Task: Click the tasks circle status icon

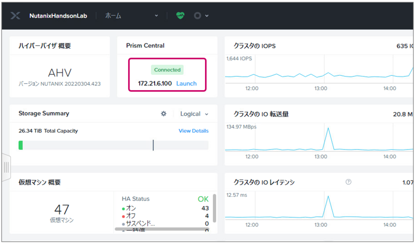Action: click(197, 16)
